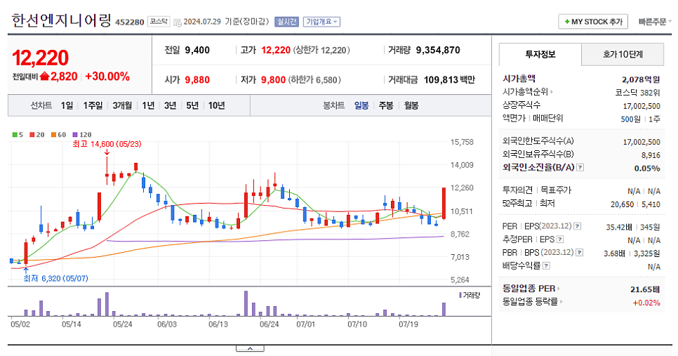The height and width of the screenshot is (356, 678).
Task: Click the 시가총액순위 arrow link
Action: 528,92
